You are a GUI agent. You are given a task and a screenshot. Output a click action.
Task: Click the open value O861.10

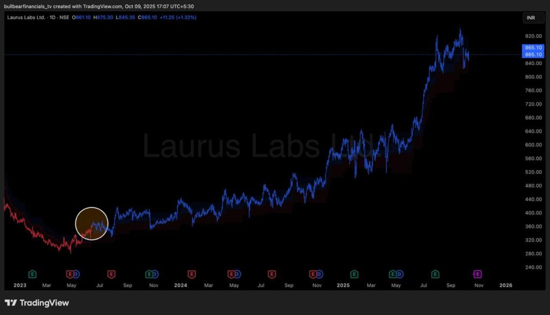click(x=81, y=17)
